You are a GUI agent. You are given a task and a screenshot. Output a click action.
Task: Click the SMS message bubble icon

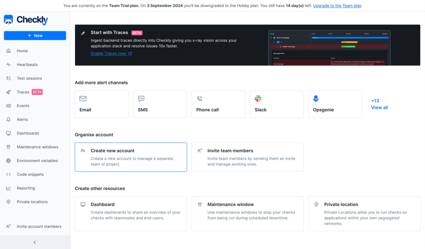[x=141, y=99]
